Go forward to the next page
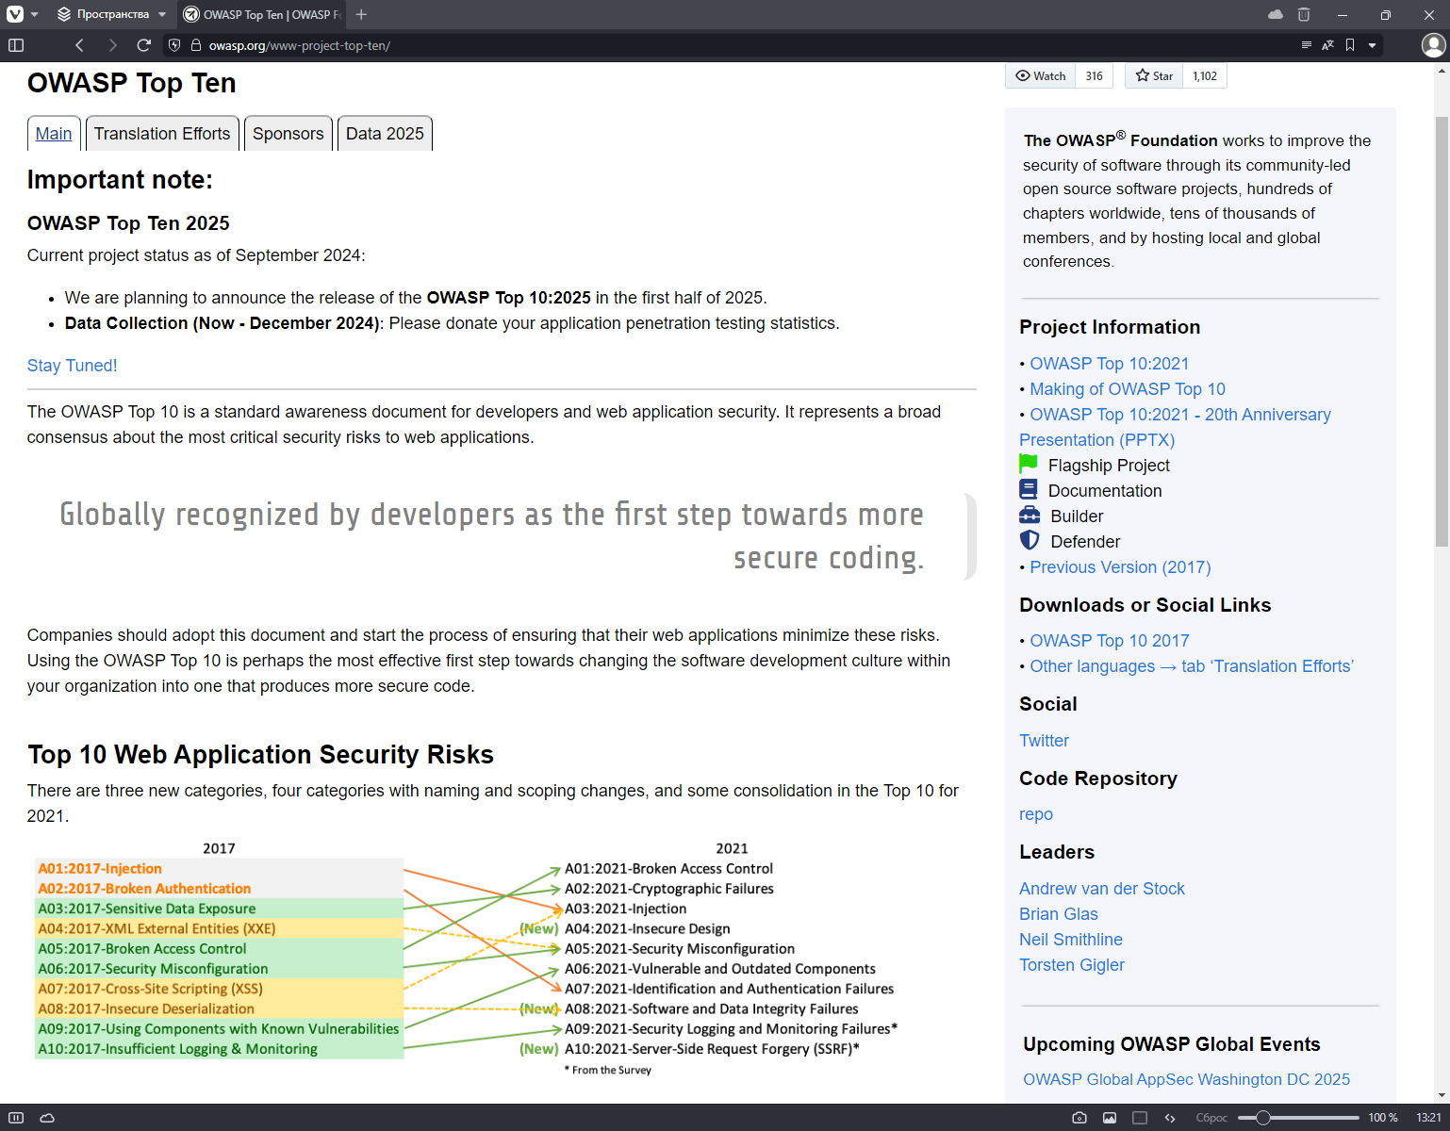Viewport: 1450px width, 1131px height. click(112, 45)
